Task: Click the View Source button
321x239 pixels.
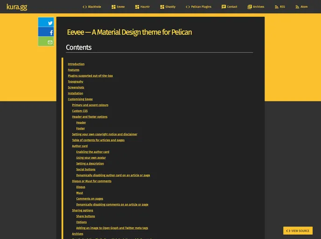Action: coord(298,231)
